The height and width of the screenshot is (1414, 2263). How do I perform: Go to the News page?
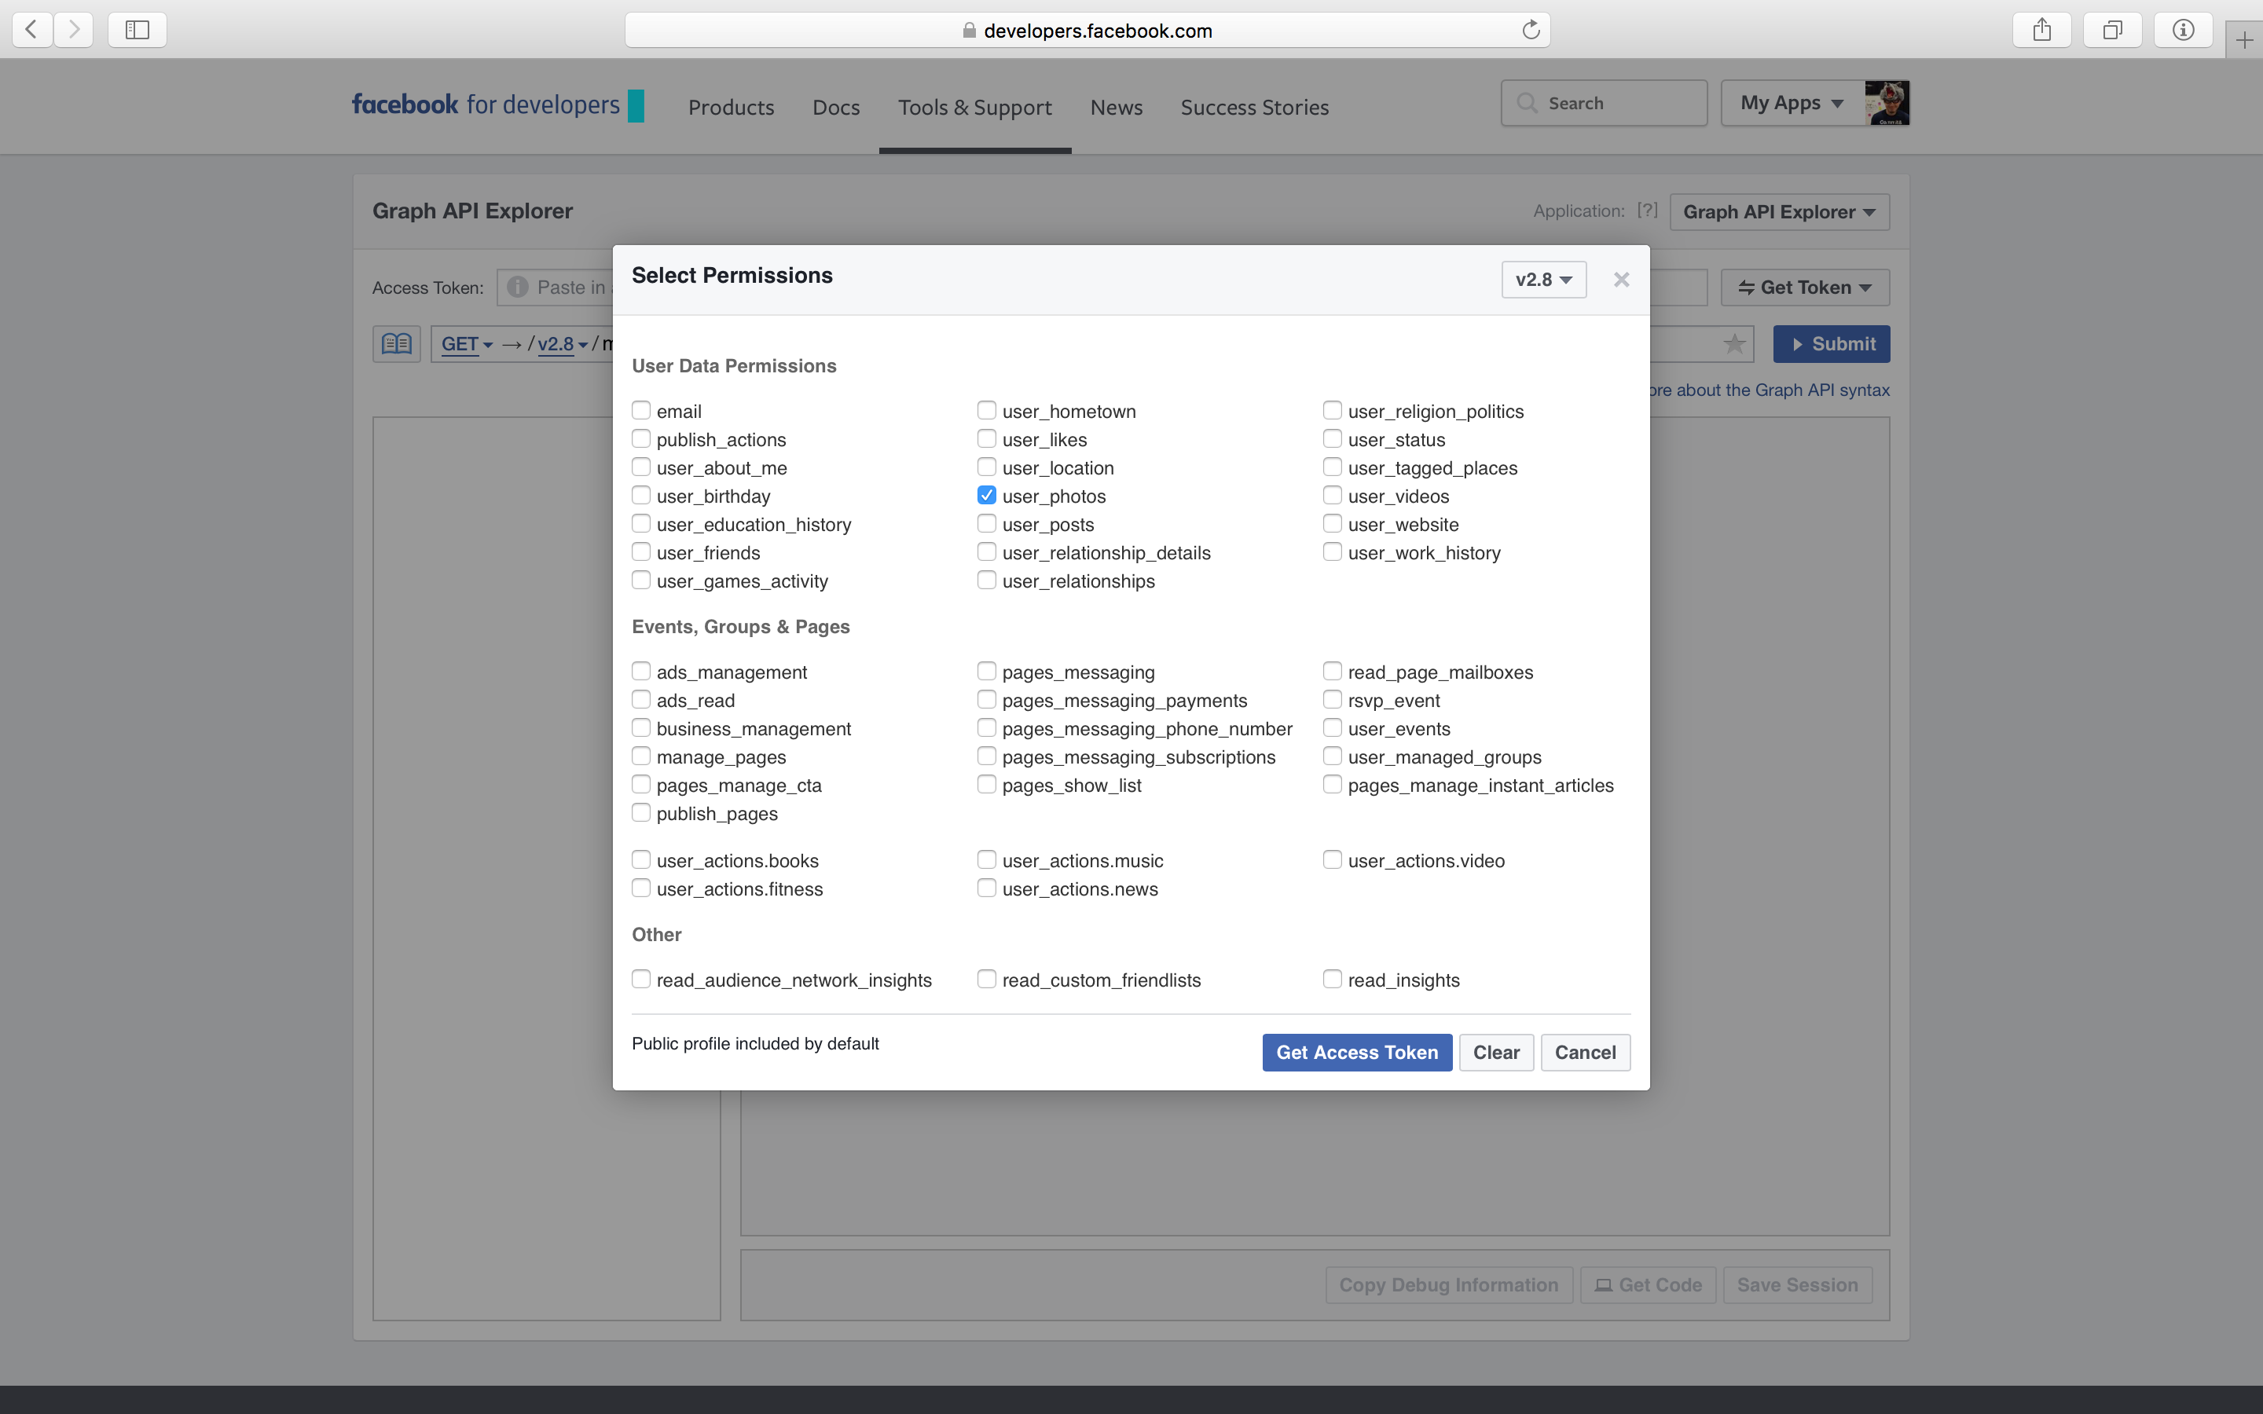(1117, 108)
